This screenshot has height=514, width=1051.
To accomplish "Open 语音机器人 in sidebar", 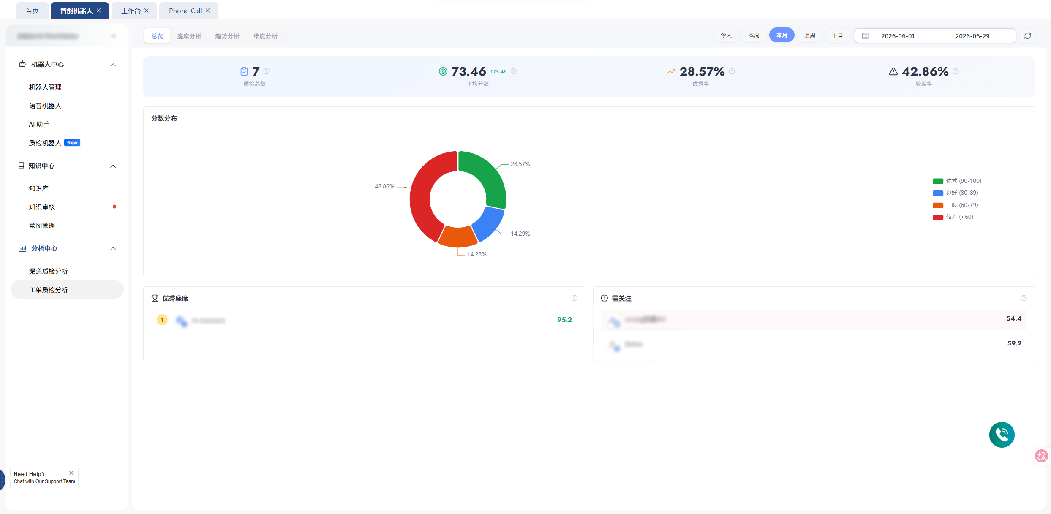I will (45, 106).
